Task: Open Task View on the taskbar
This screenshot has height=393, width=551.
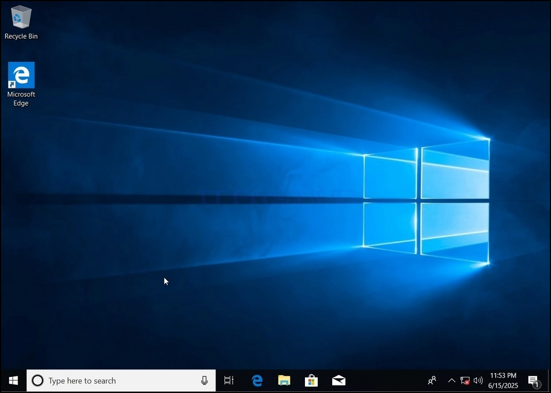Action: point(229,381)
